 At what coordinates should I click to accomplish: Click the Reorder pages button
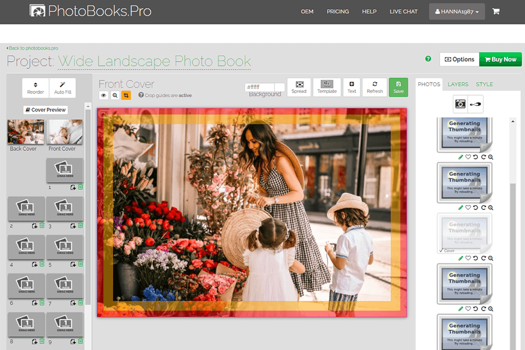36,88
